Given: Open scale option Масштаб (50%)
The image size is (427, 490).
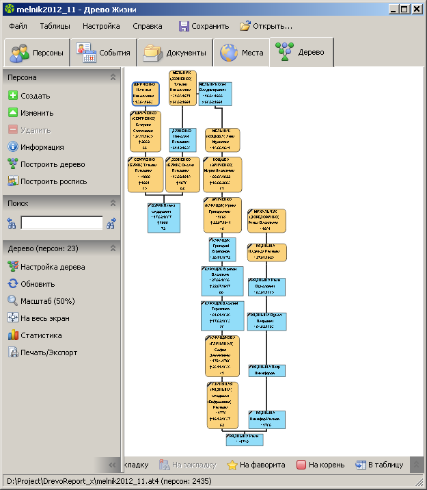Looking at the screenshot, I should tap(12, 301).
